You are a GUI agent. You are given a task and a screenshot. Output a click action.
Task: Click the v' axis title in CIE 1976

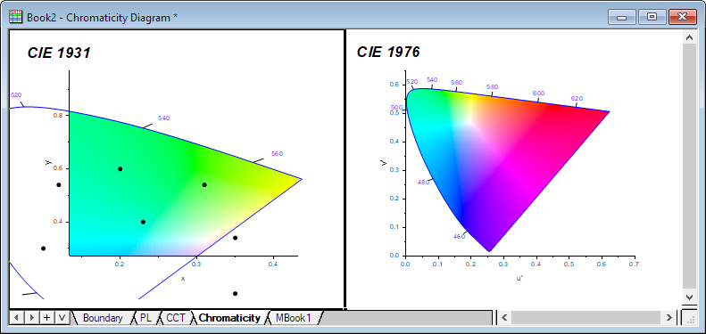[x=384, y=163]
